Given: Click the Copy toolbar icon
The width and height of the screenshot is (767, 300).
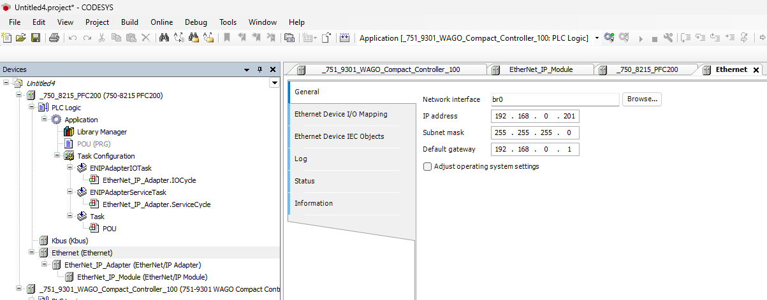Looking at the screenshot, I should (116, 38).
